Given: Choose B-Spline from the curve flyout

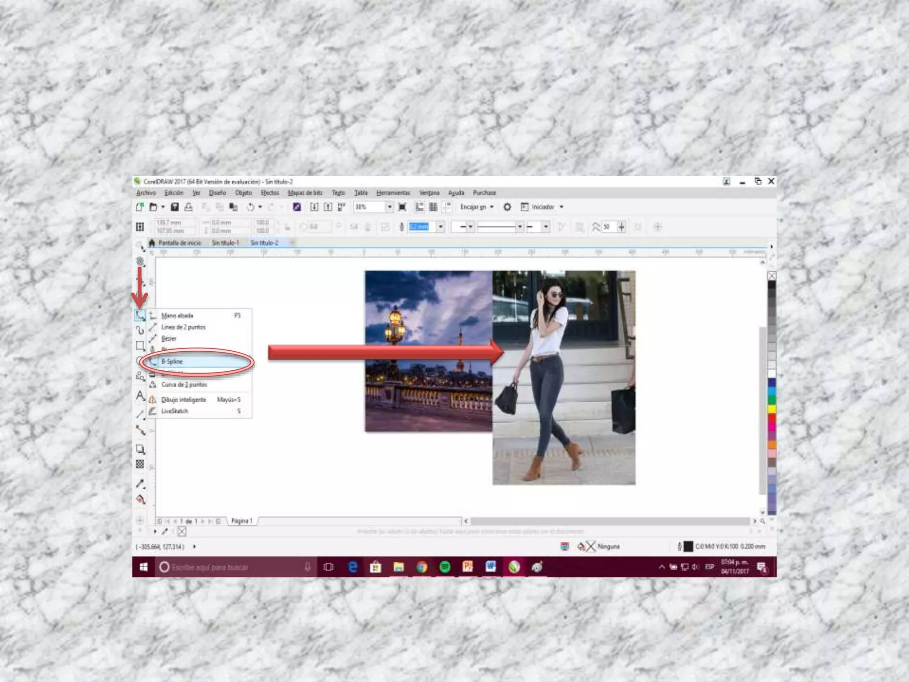Looking at the screenshot, I should 172,361.
